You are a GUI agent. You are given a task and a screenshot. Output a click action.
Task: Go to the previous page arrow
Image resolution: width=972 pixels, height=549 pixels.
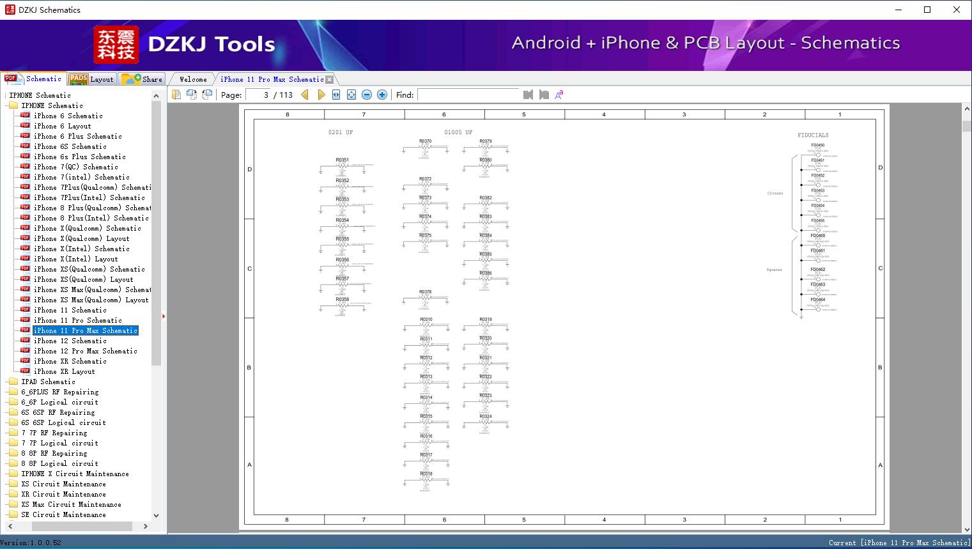tap(305, 95)
